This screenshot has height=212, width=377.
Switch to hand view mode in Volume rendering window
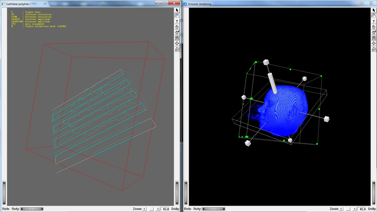point(374,16)
